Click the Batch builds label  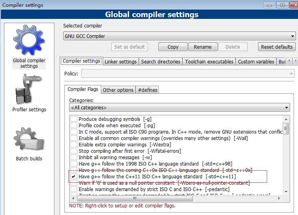point(29,158)
